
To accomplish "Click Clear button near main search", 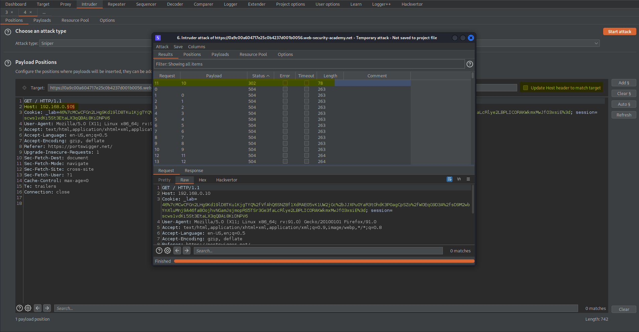I will click(624, 310).
